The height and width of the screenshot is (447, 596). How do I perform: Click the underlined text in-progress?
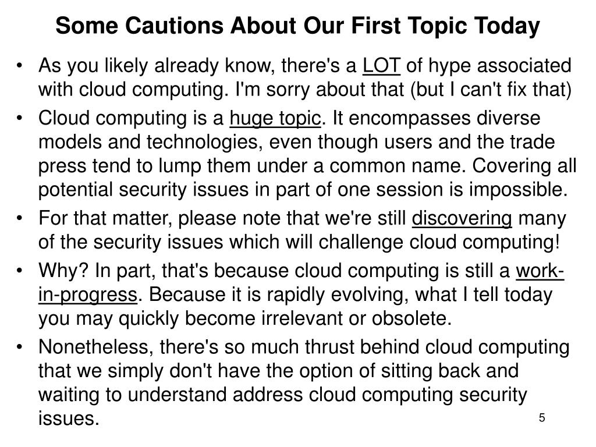pos(87,295)
